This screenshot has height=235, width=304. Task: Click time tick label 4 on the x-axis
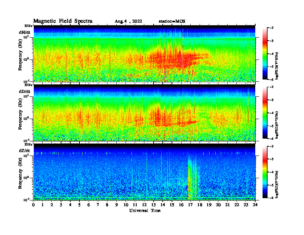71,205
